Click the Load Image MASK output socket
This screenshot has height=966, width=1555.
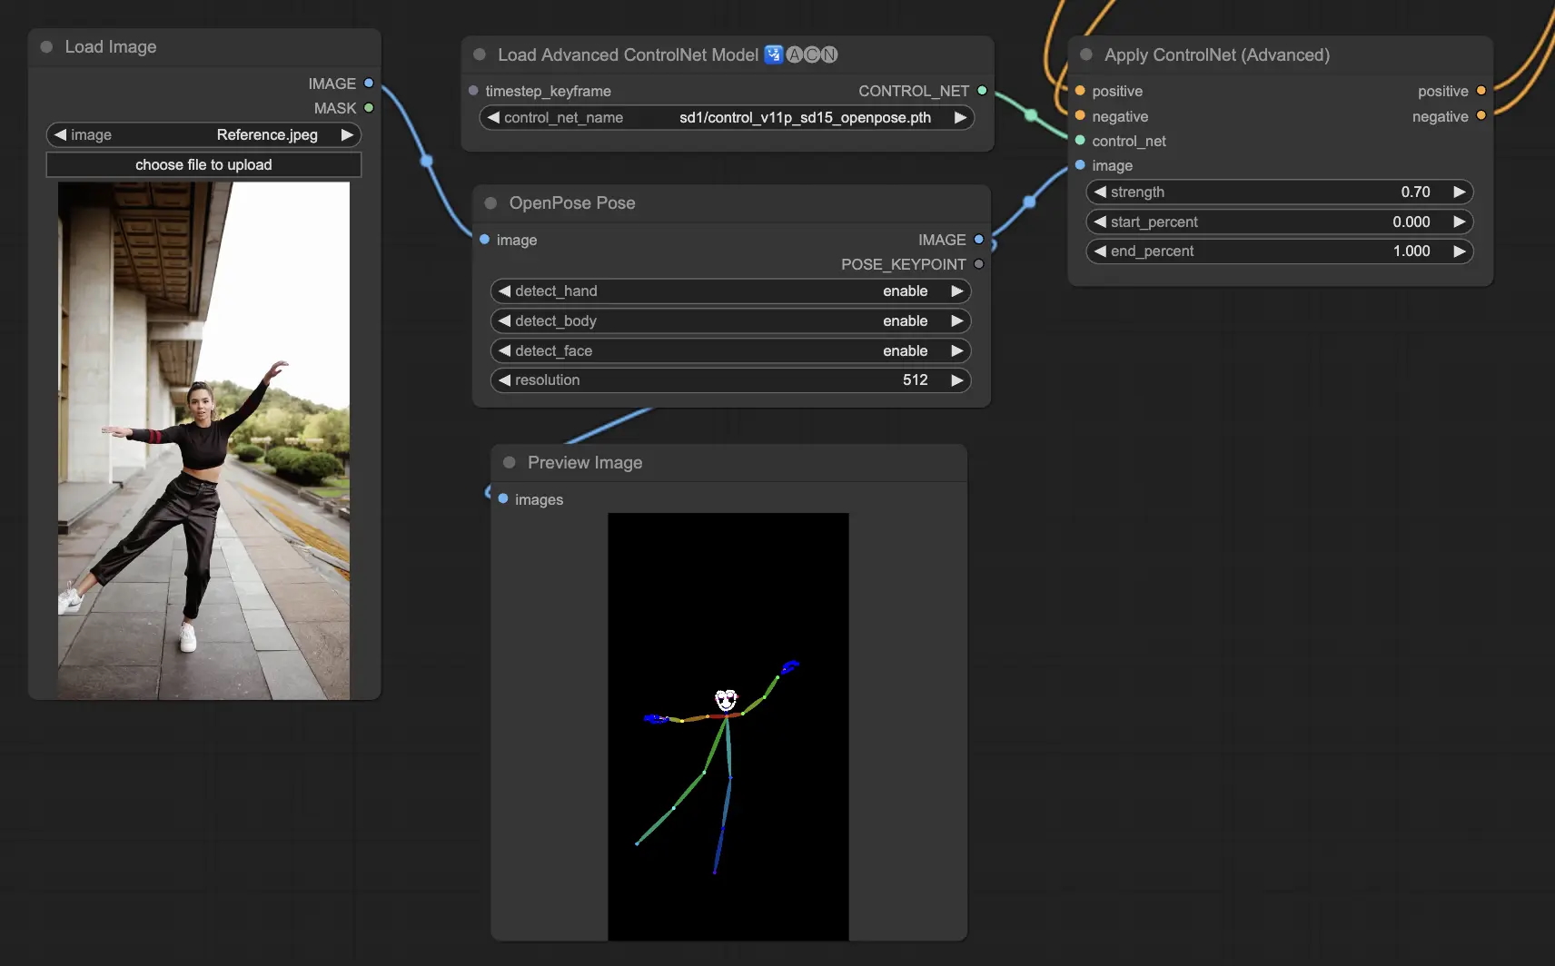click(369, 107)
